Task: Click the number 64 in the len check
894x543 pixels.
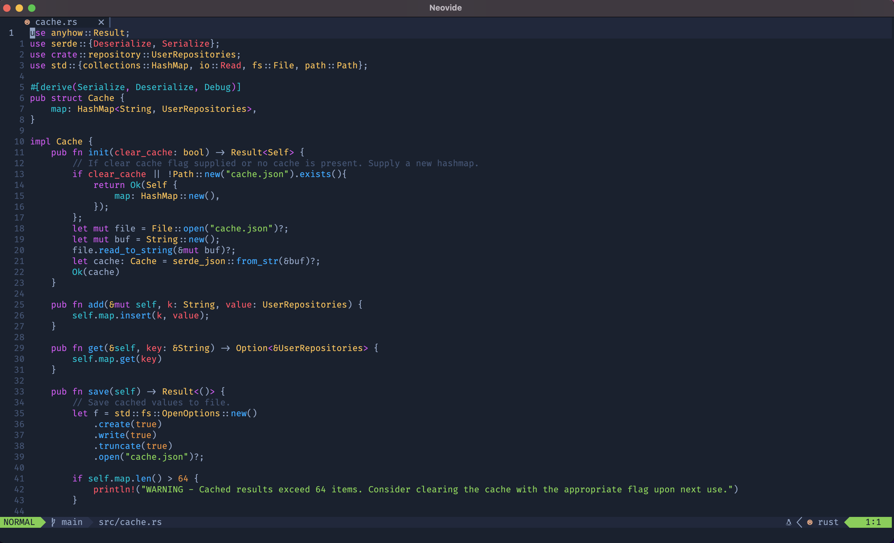Action: [x=183, y=478]
